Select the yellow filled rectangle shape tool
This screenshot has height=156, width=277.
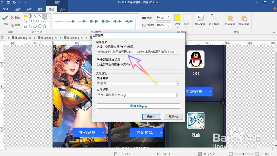(x=25, y=16)
